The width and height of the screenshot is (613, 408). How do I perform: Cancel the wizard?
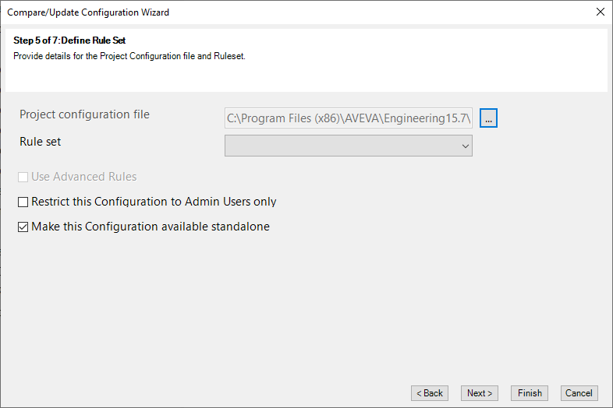pos(579,393)
